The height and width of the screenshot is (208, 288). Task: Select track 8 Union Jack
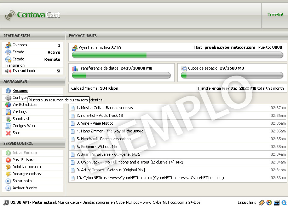[177, 162]
